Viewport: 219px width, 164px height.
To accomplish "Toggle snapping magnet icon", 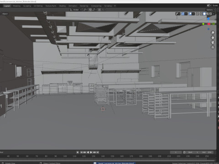I will (x=90, y=10).
